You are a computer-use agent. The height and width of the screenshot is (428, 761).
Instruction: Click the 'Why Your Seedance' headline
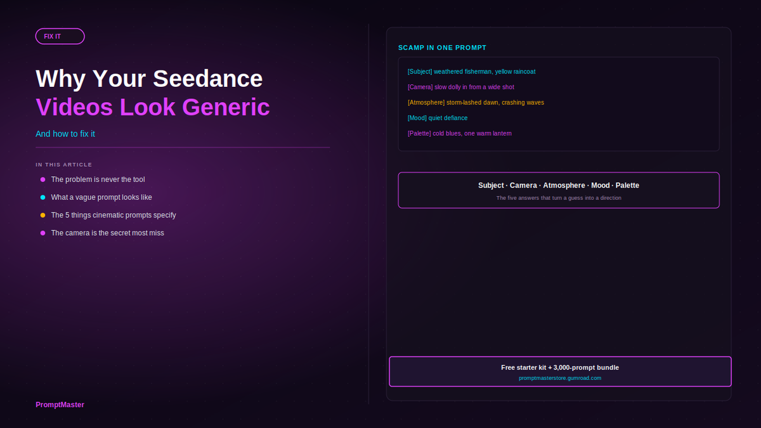[x=149, y=79]
